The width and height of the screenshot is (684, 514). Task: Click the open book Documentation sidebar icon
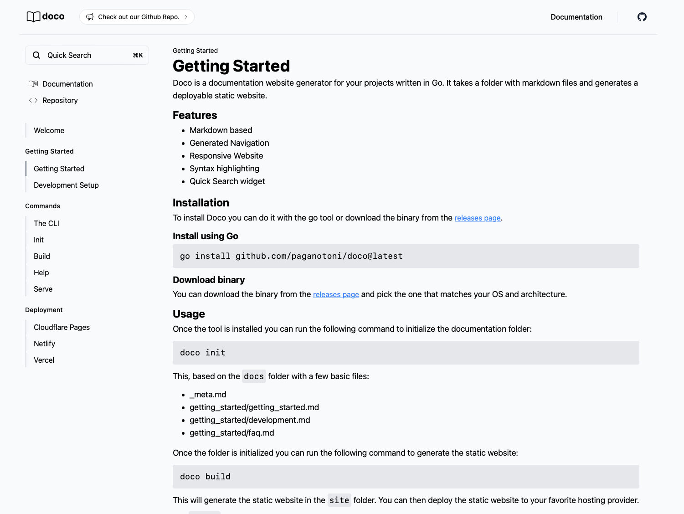pos(33,84)
